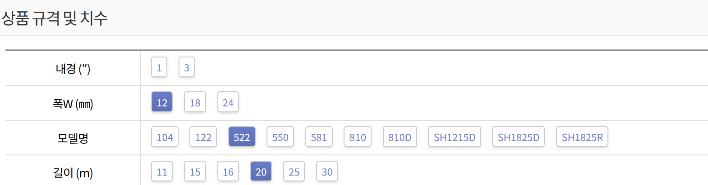708x185 pixels.
Task: Select model SH1825D
Action: coord(518,137)
